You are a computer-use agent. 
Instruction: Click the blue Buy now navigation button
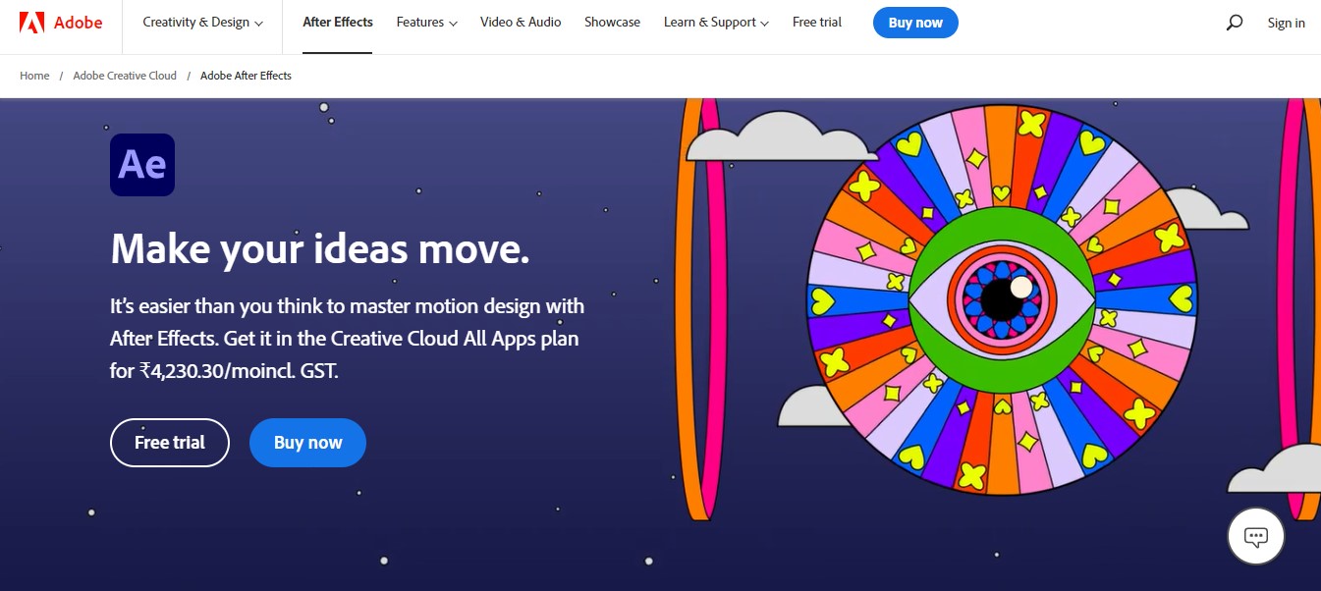tap(915, 22)
